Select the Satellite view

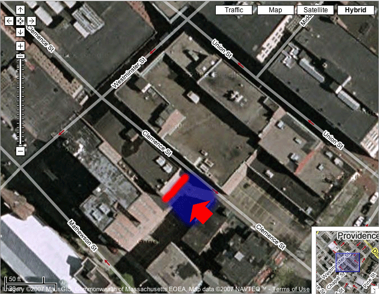315,10
